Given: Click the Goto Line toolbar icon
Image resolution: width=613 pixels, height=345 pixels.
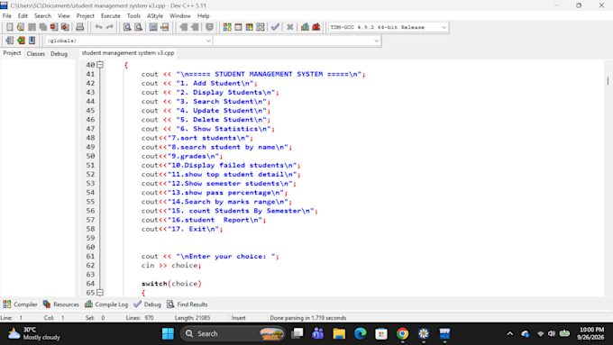Looking at the screenshot, I should (165, 27).
